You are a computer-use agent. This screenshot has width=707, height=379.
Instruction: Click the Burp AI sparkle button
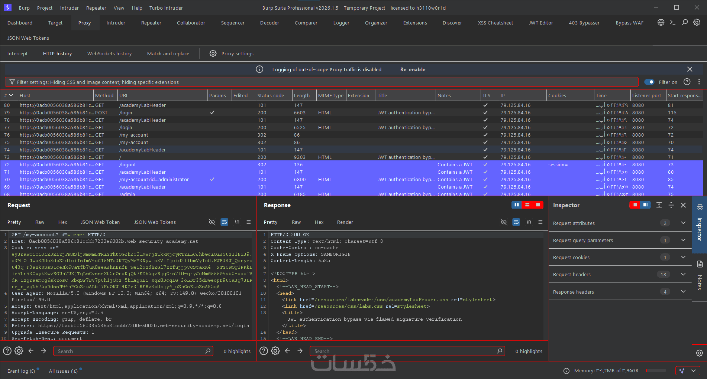point(681,370)
